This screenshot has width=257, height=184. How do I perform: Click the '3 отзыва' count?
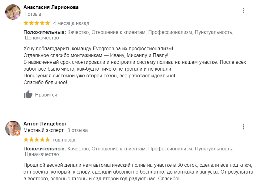click(78, 130)
